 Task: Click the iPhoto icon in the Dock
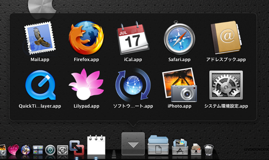point(3,150)
